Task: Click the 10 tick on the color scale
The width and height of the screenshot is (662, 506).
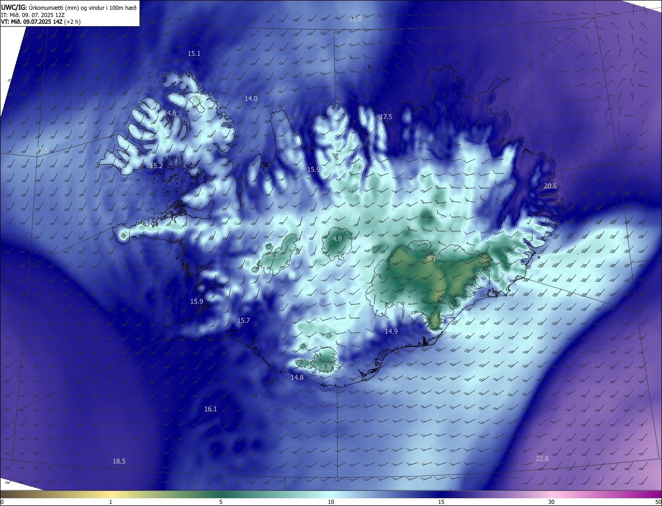Action: tap(331, 502)
